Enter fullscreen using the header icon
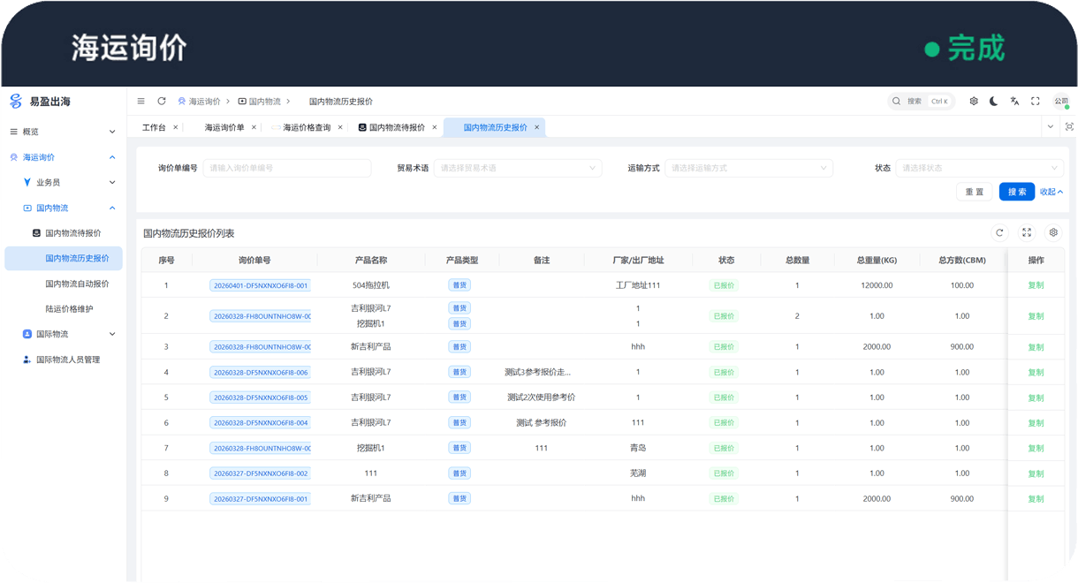The height and width of the screenshot is (583, 1078). click(1036, 102)
